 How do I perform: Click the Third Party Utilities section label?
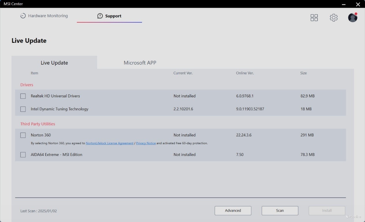[x=38, y=124]
